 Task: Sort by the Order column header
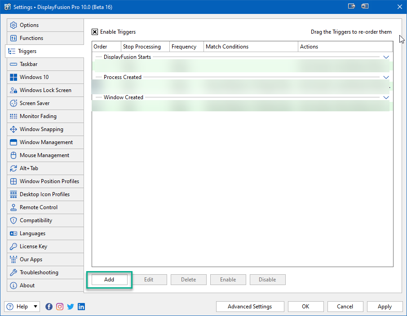106,47
